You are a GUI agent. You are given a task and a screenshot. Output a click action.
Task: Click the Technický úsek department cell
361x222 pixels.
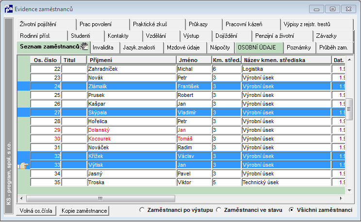point(286,183)
